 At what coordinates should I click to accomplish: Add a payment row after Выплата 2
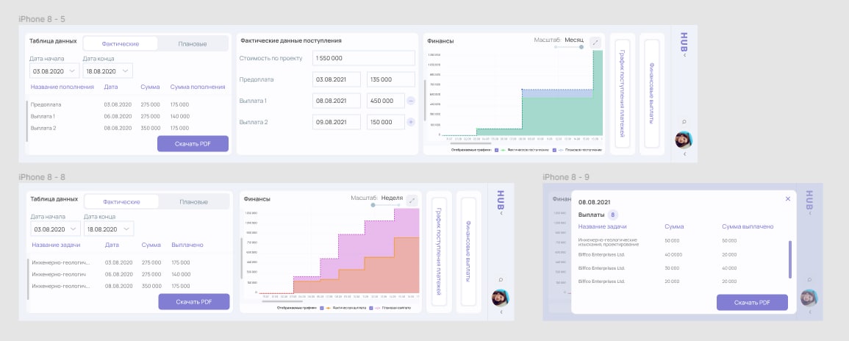point(410,122)
